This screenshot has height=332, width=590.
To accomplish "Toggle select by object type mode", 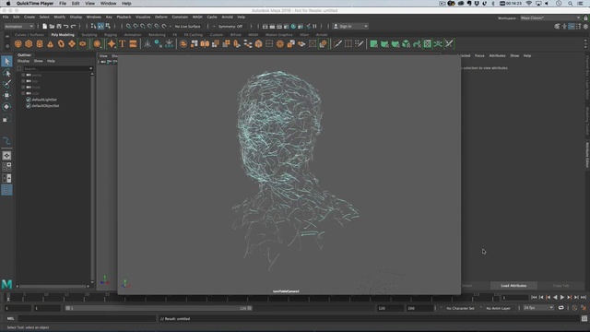I will pos(100,27).
